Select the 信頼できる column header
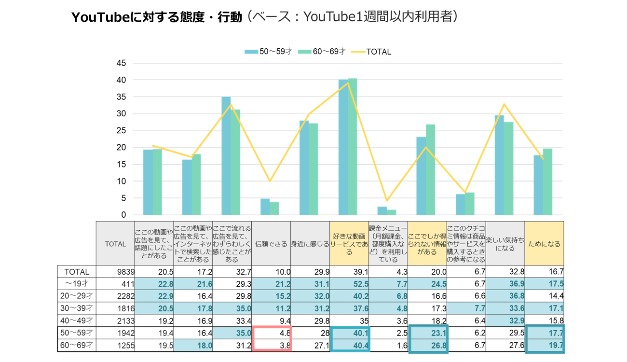The width and height of the screenshot is (627, 362). (x=271, y=244)
